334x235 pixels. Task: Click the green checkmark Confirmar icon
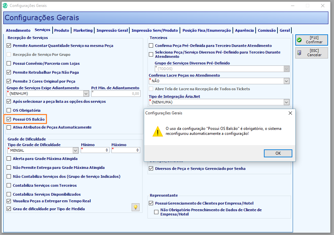tap(299, 40)
